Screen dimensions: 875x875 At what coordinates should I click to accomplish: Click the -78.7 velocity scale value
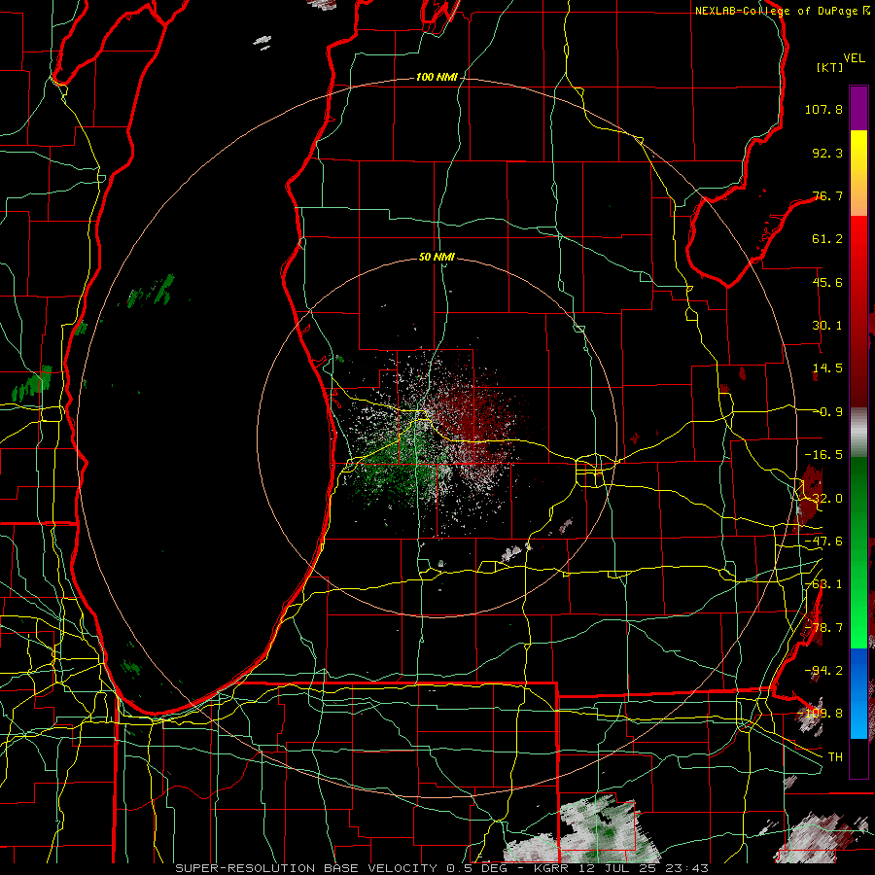(x=823, y=628)
